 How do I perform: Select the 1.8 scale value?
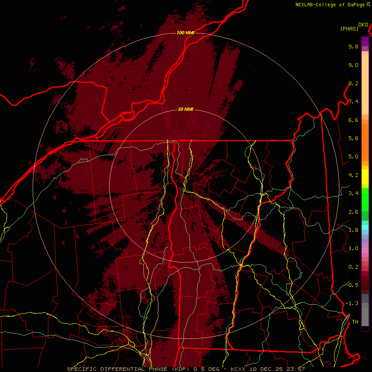[353, 230]
